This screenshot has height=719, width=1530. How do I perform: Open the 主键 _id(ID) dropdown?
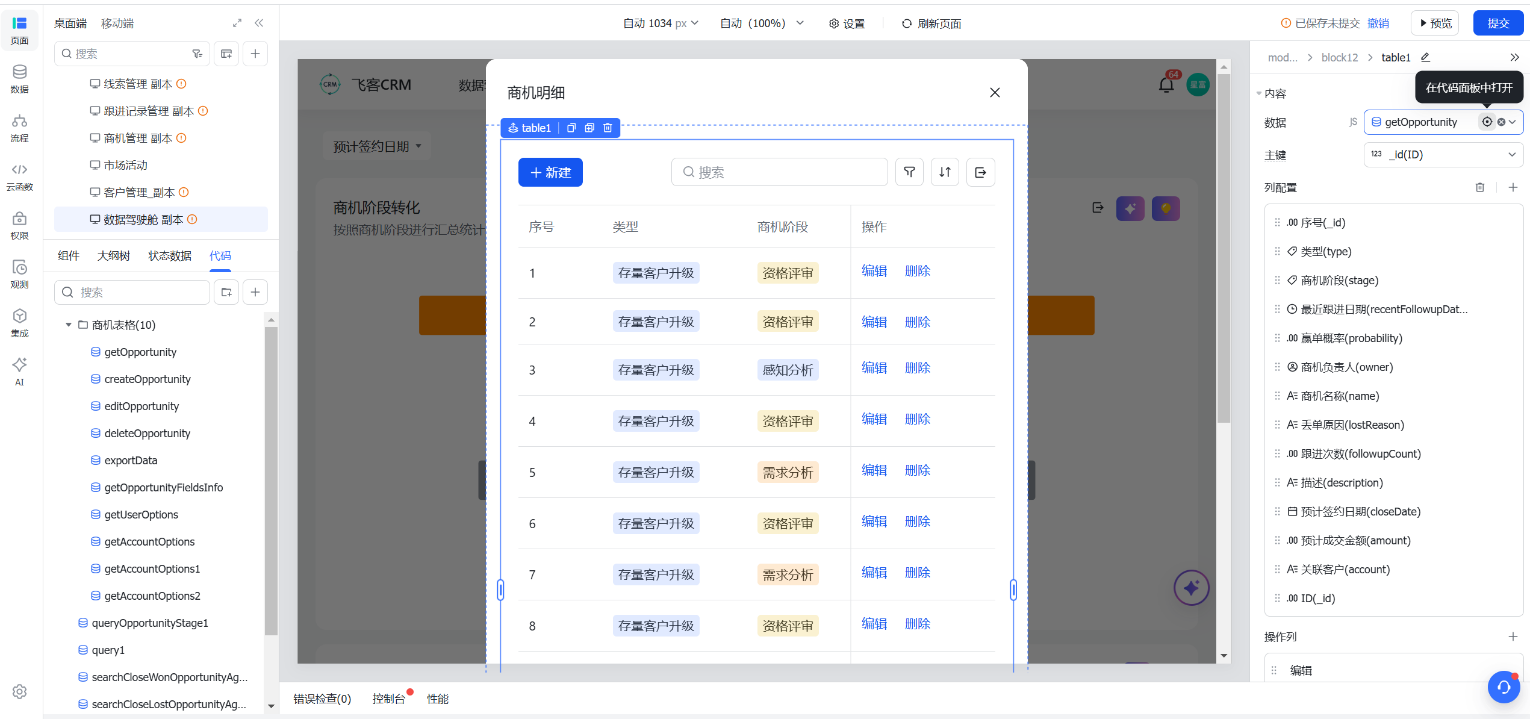[1443, 155]
